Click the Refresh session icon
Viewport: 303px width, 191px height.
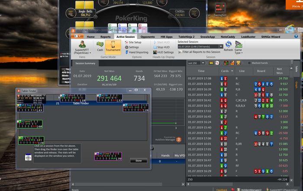point(228,45)
